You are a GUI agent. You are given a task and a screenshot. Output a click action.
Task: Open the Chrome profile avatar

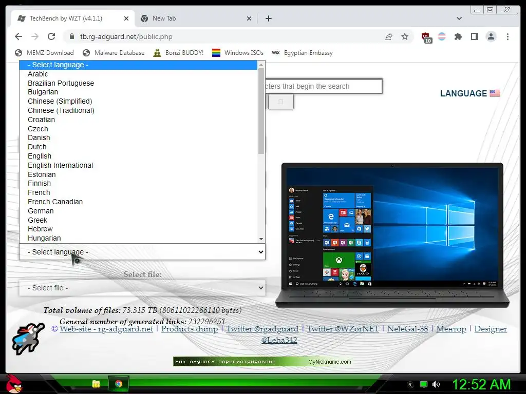(x=491, y=36)
